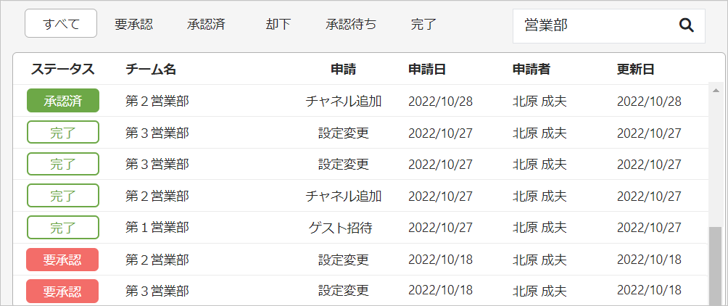Click the 申請日 column header
The image size is (728, 306).
tap(427, 69)
